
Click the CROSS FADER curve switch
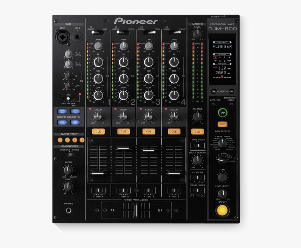[x=197, y=190]
